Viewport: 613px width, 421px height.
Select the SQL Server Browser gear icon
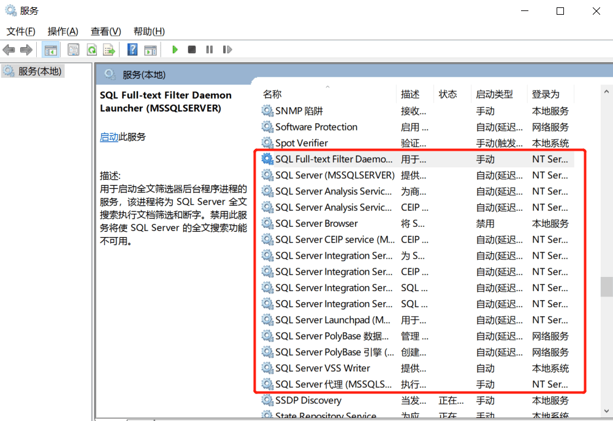pyautogui.click(x=267, y=224)
